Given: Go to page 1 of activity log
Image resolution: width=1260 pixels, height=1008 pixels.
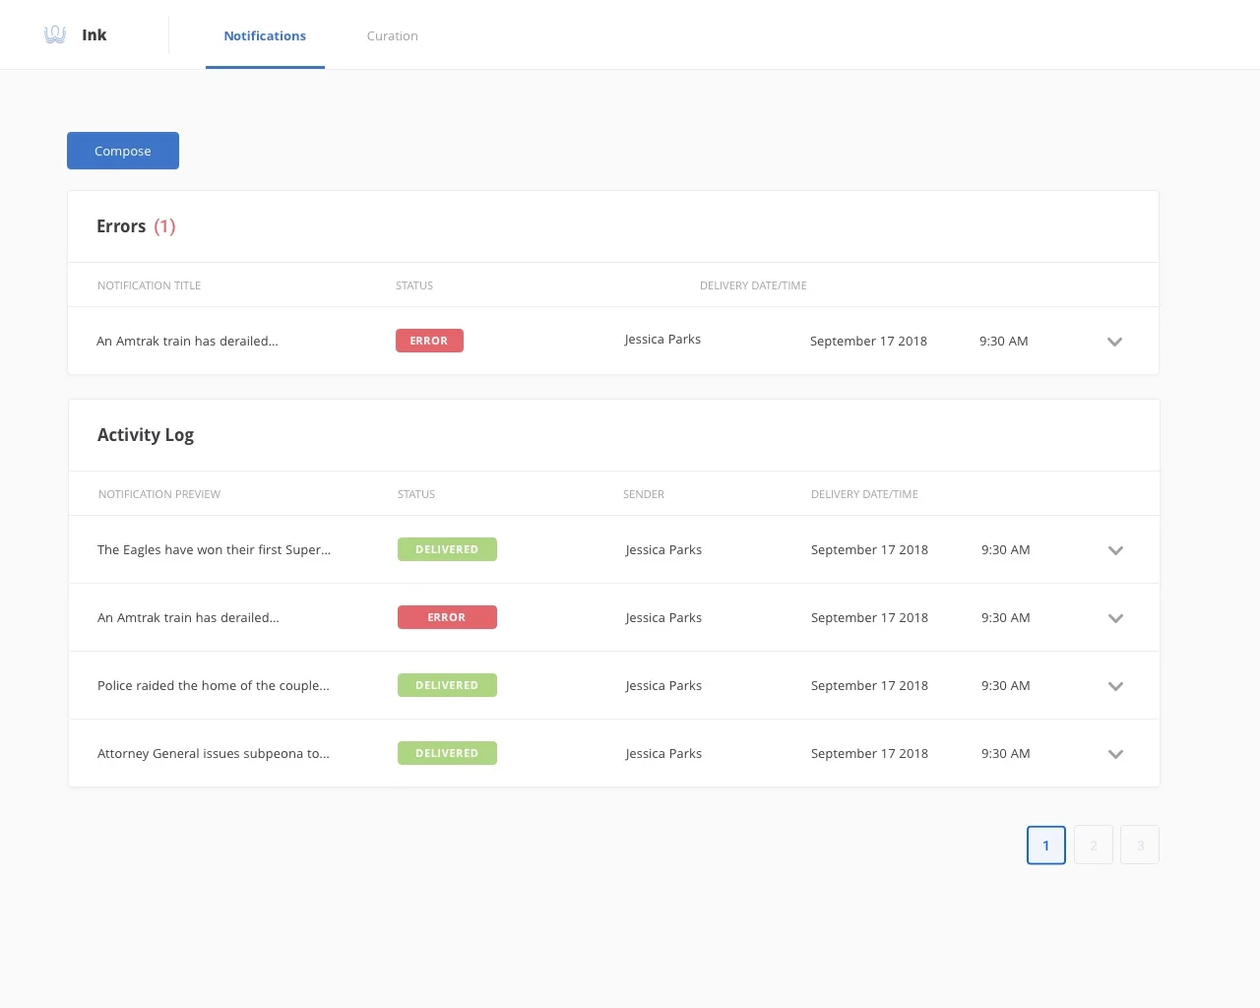Looking at the screenshot, I should pos(1046,845).
